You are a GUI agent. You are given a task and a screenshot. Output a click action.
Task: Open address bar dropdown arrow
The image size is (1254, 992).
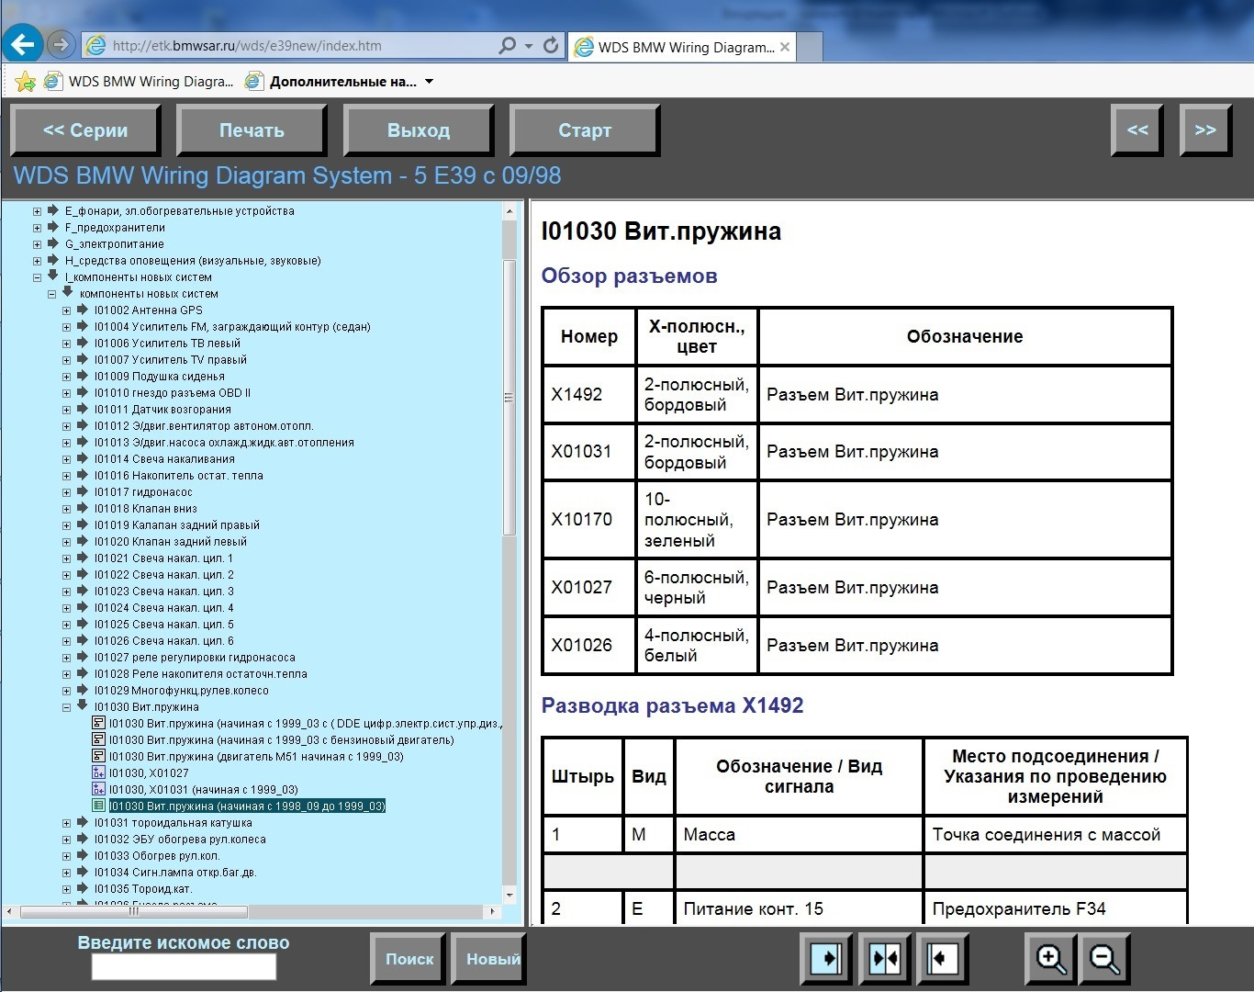[529, 46]
